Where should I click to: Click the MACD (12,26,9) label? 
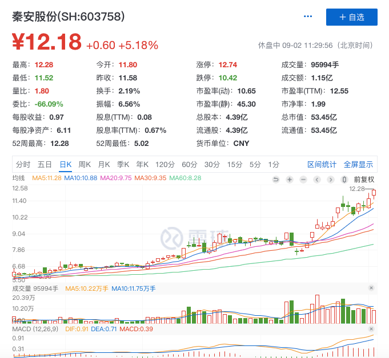tap(35, 329)
